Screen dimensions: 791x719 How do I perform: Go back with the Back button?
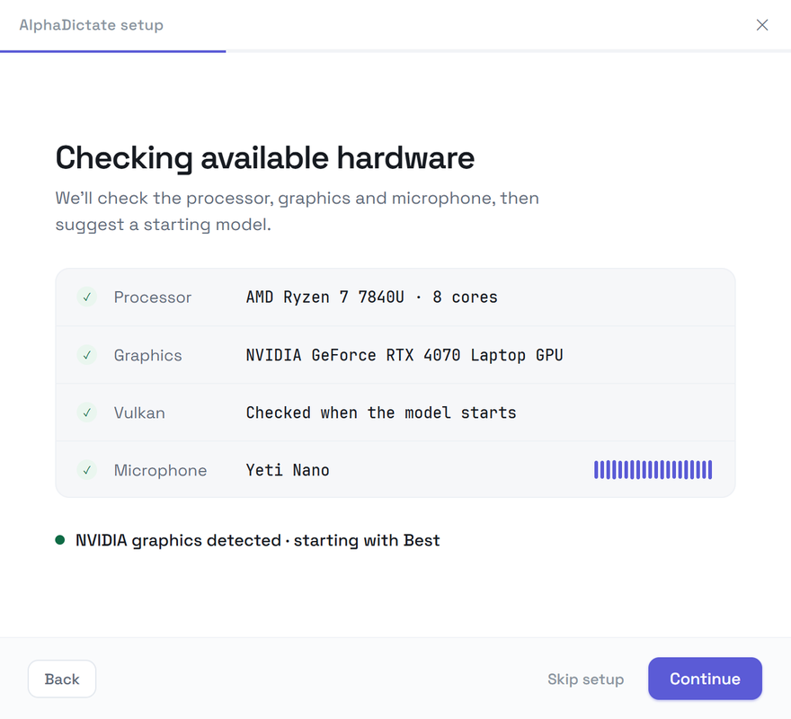click(x=61, y=679)
